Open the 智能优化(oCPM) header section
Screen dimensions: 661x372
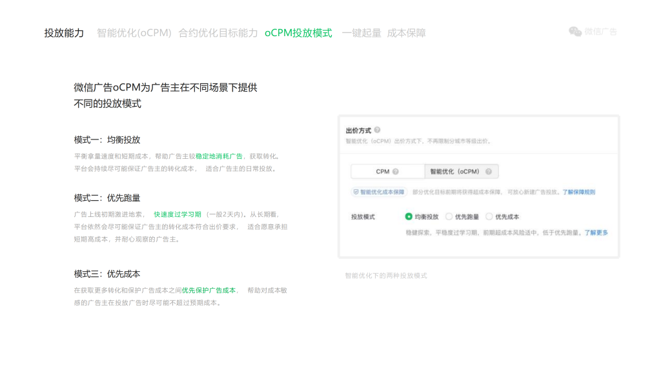pos(134,33)
